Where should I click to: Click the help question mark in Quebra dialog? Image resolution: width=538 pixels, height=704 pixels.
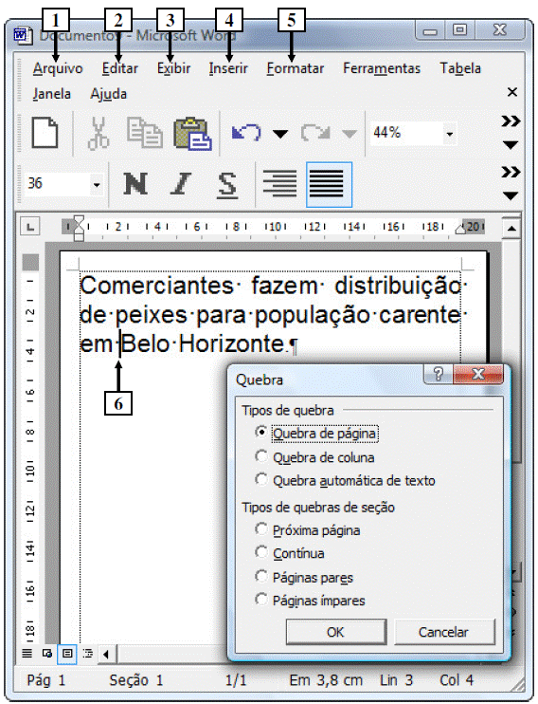click(x=439, y=374)
